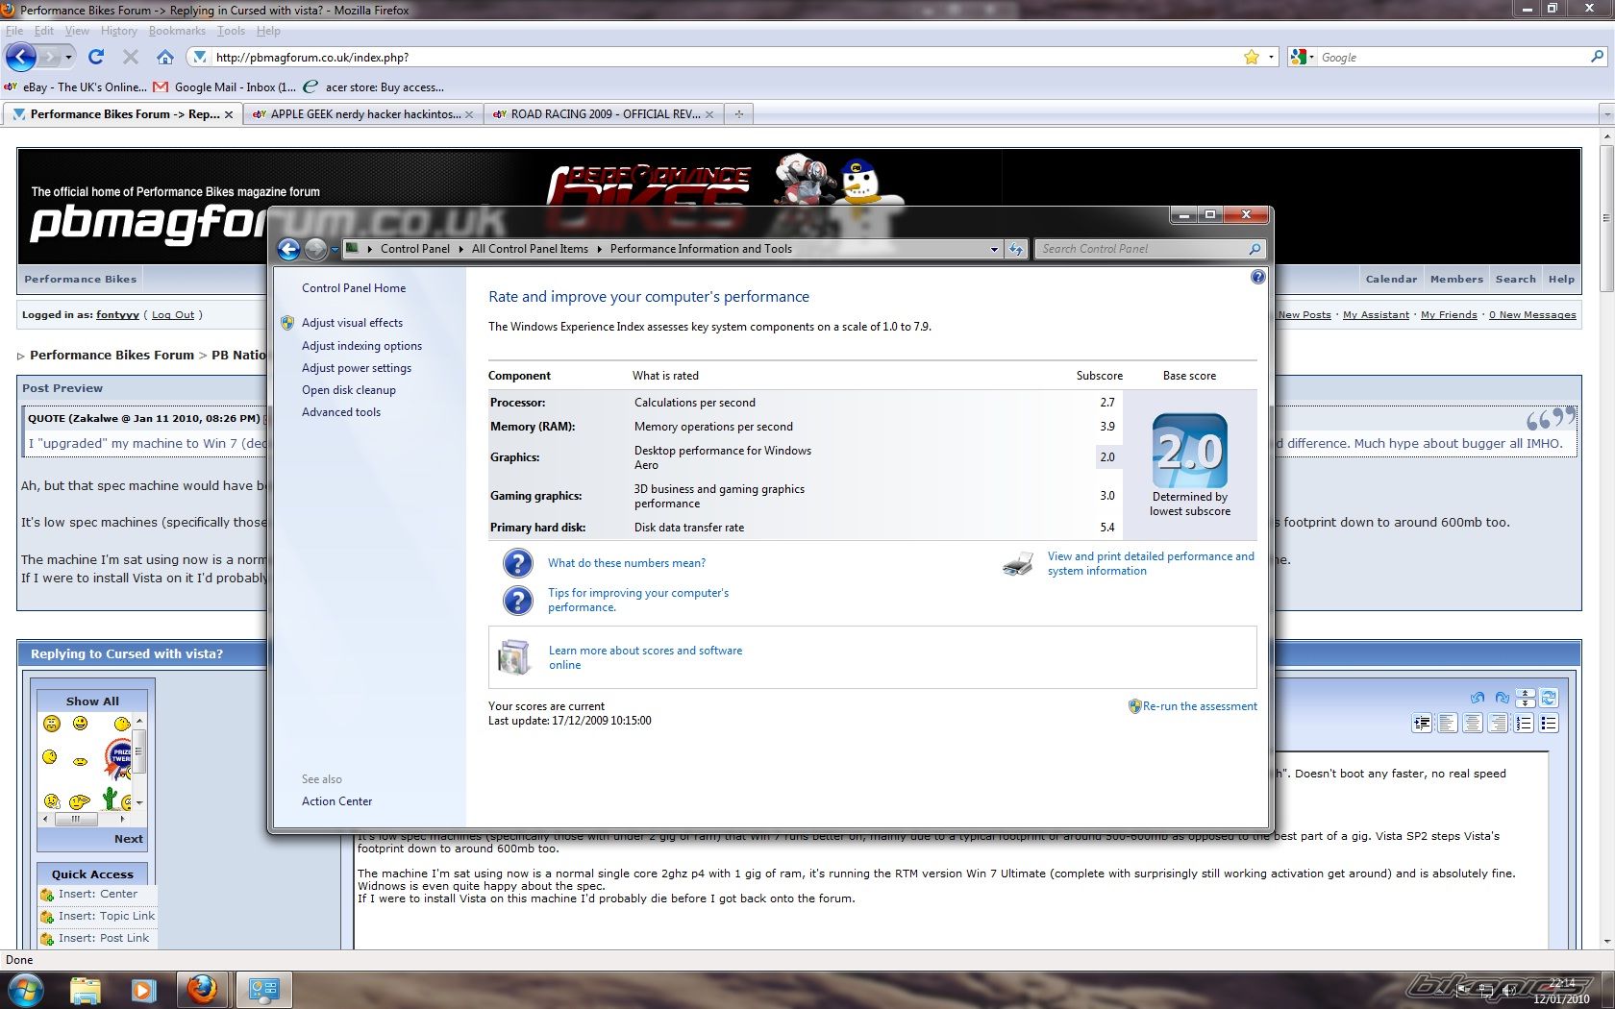Click Firefox reload page icon
1615x1009 pixels.
[x=95, y=57]
